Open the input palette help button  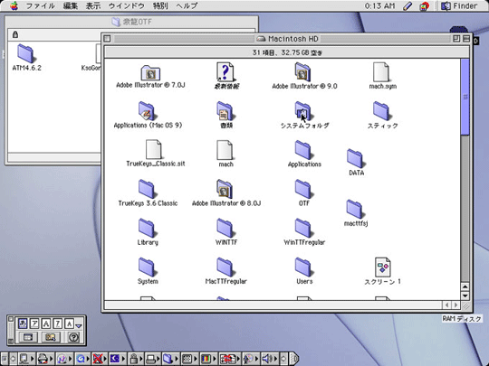point(73,337)
